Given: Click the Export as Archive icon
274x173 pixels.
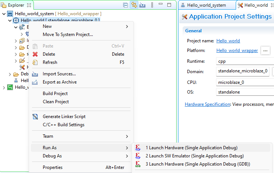Looking at the screenshot, I should 35,82.
